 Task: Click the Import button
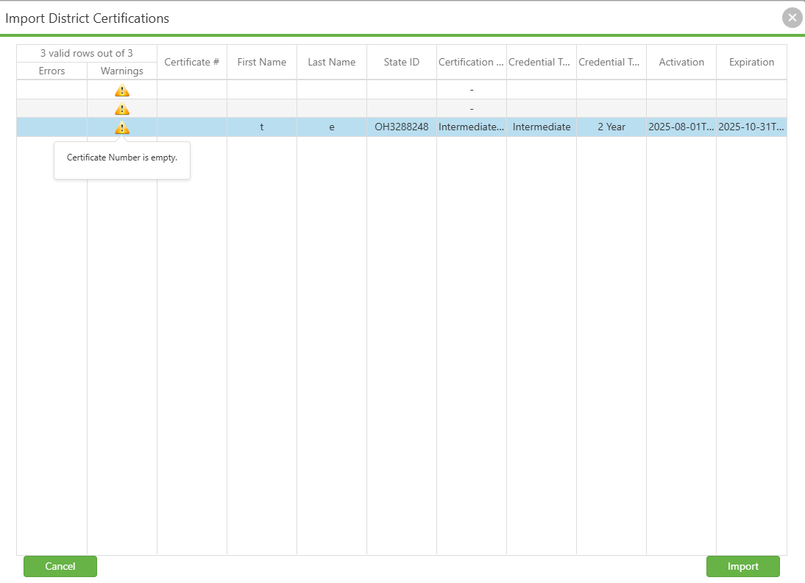[x=743, y=566]
